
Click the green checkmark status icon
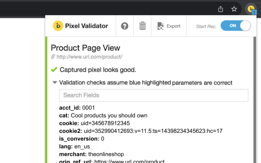(x=54, y=69)
